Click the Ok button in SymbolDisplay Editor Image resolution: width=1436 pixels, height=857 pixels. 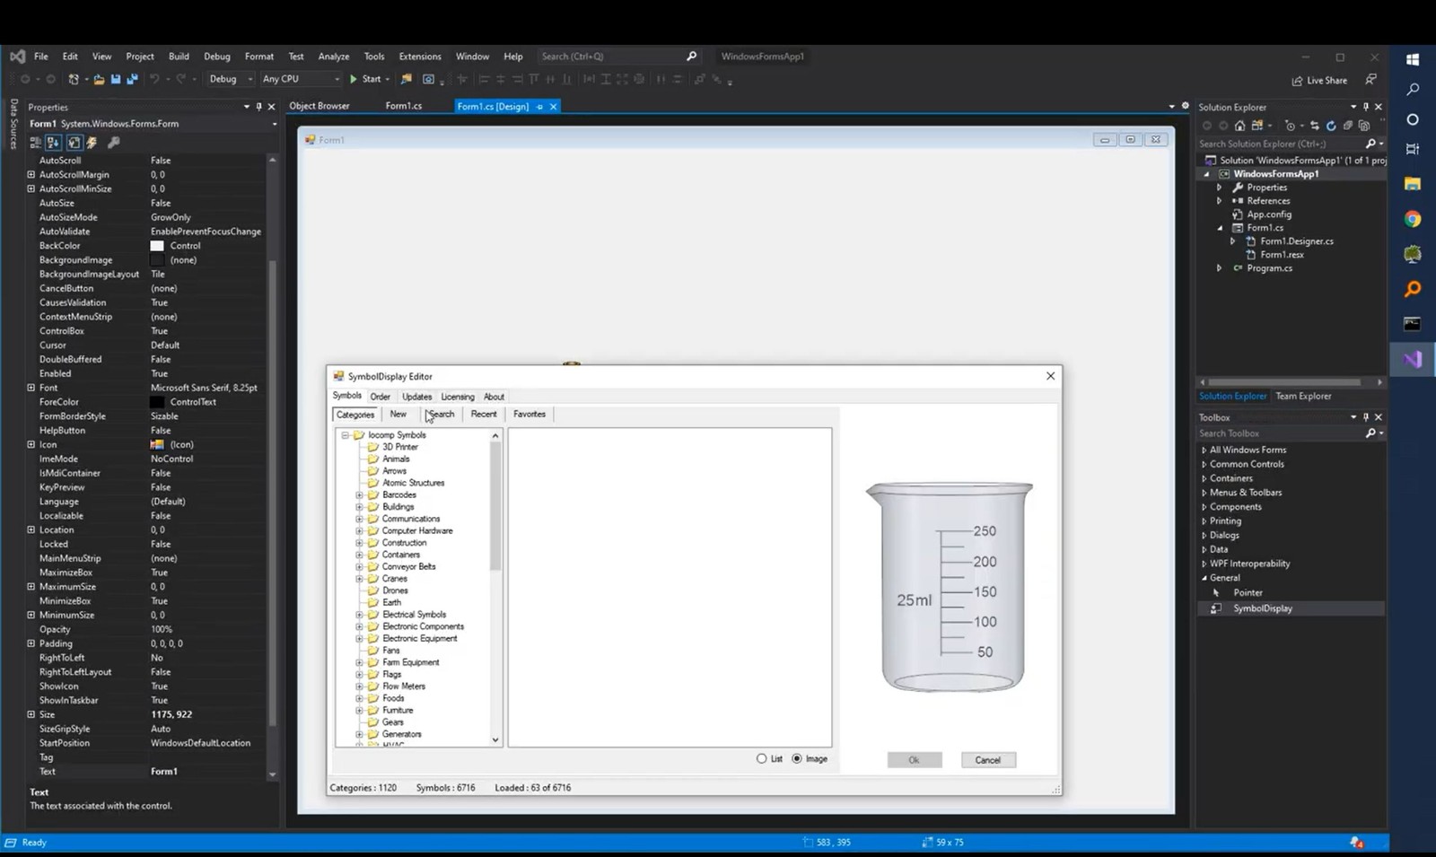point(915,760)
